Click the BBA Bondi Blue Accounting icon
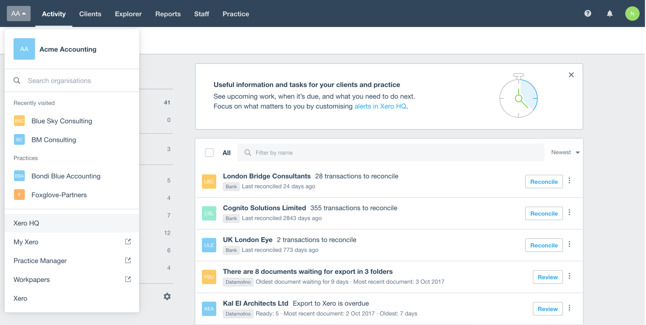The image size is (646, 325). pos(19,176)
